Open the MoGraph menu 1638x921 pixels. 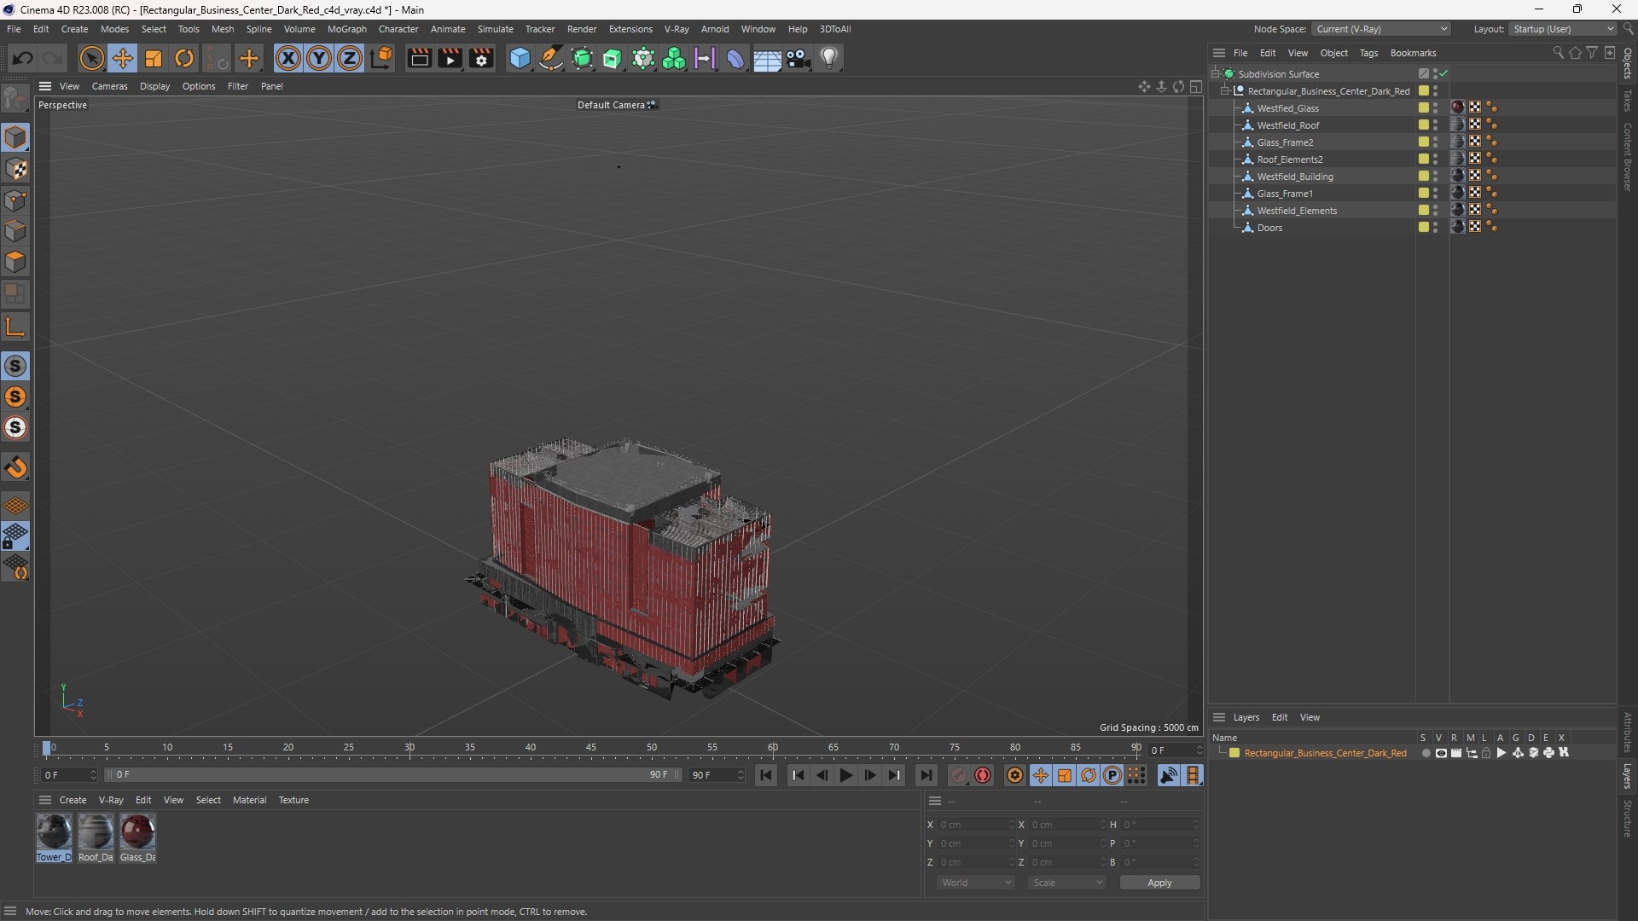click(346, 29)
